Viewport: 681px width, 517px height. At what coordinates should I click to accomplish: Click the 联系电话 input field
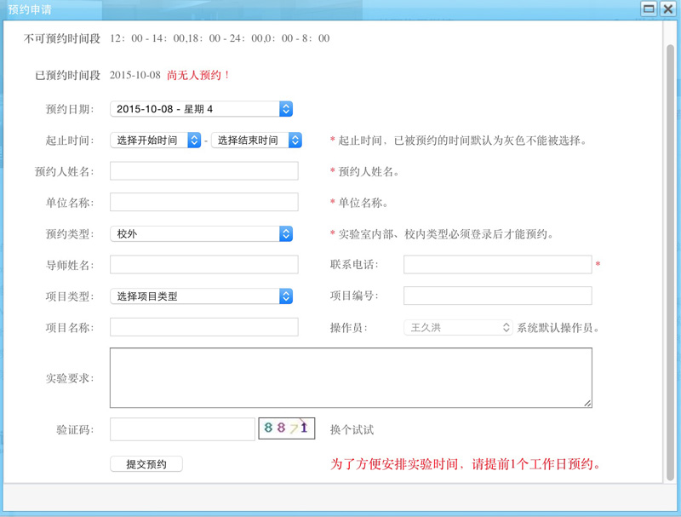pyautogui.click(x=497, y=265)
